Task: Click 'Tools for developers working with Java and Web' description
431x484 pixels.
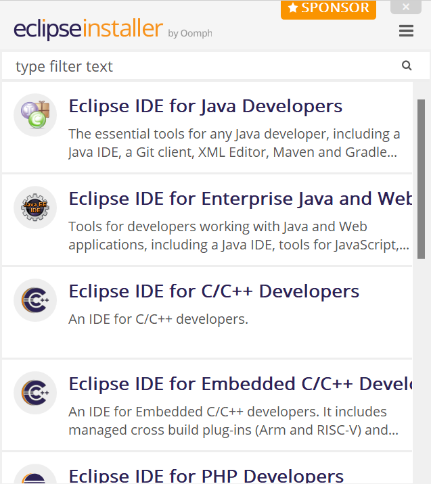Action: [239, 235]
